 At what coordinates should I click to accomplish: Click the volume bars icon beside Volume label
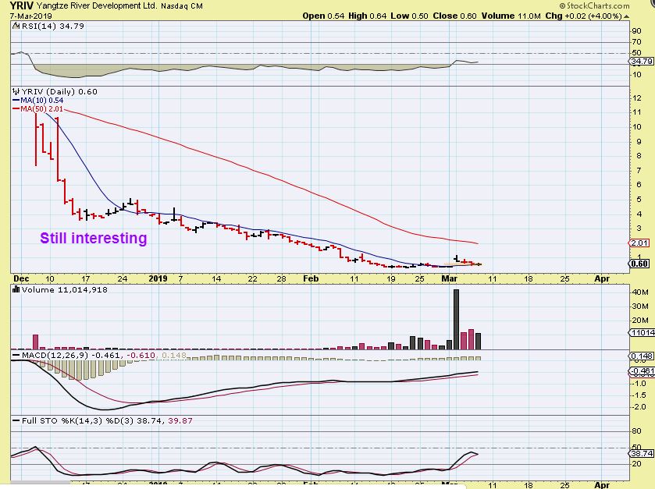point(16,289)
